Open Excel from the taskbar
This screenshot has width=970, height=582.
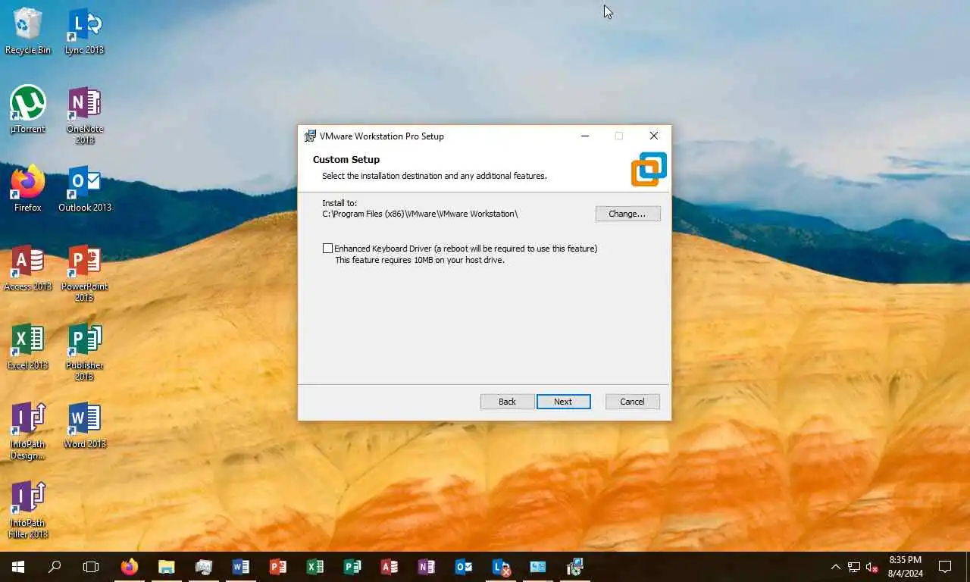click(x=315, y=567)
